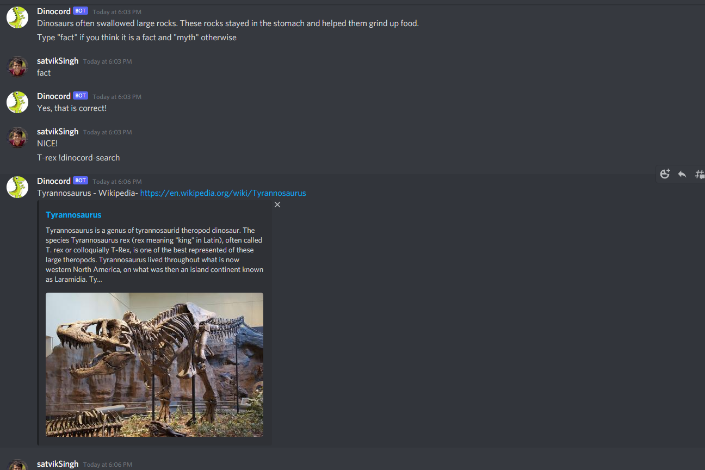Image resolution: width=705 pixels, height=470 pixels.
Task: Click Dinocord avatar on first message
Action: click(x=17, y=17)
